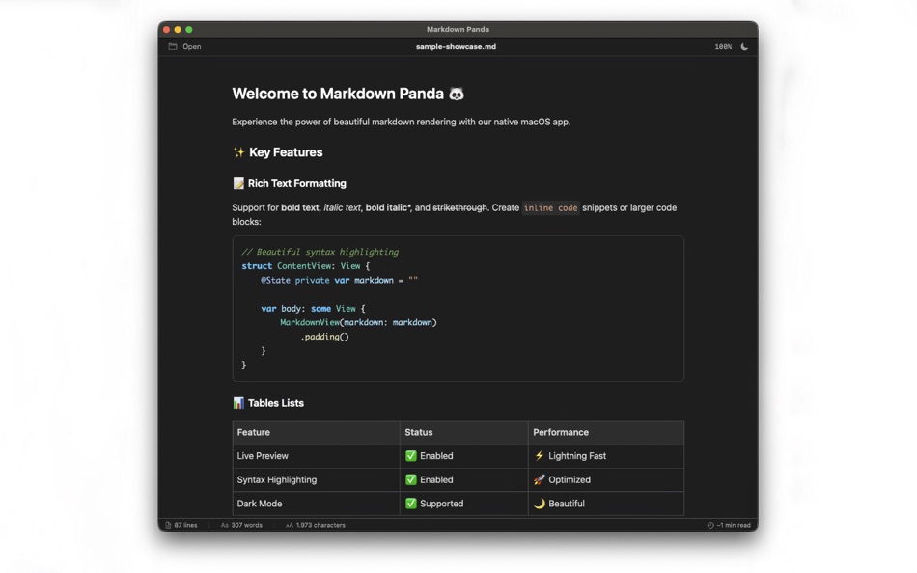Click the green checkmark in Dark Mode row
This screenshot has height=573, width=917.
coord(411,504)
